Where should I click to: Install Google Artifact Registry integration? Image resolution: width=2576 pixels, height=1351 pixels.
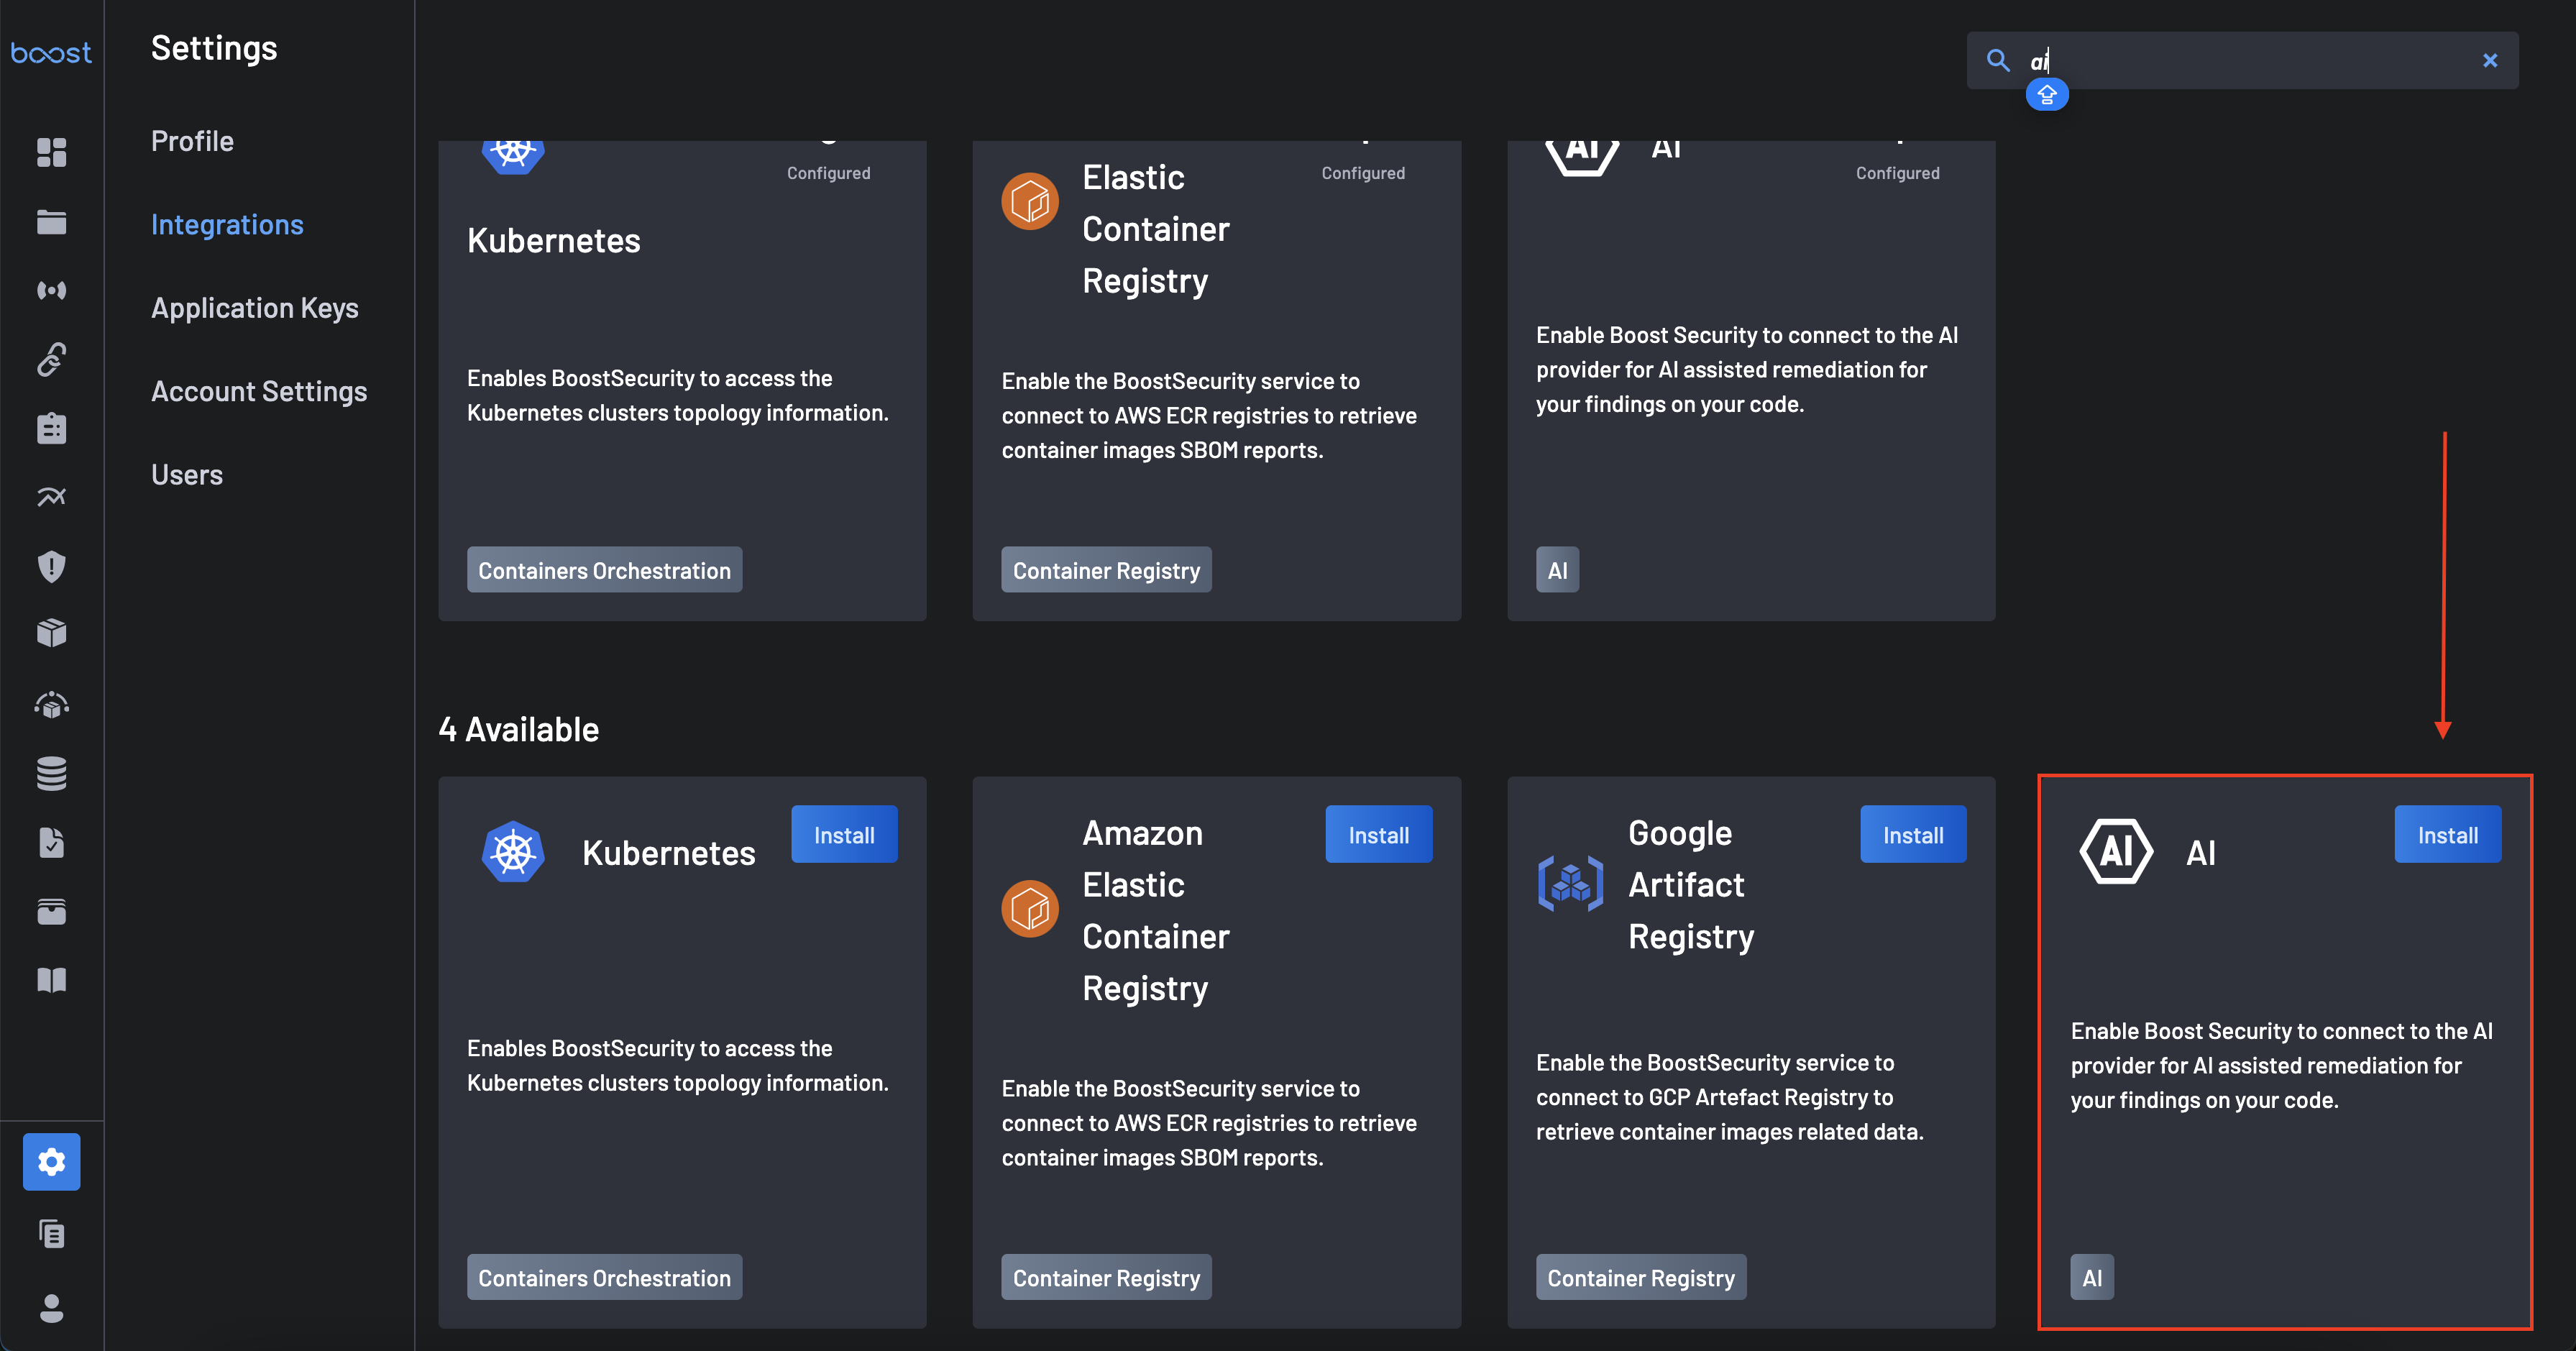point(1912,835)
